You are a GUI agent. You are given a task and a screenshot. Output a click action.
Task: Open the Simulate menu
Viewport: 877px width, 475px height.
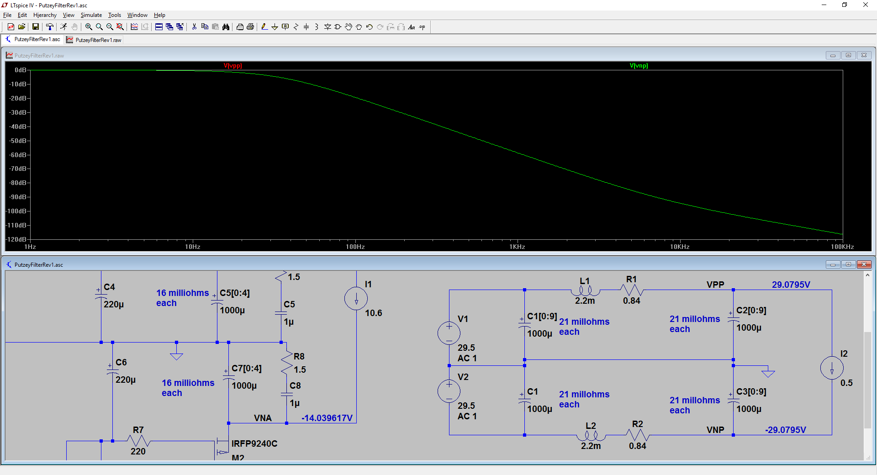click(91, 15)
